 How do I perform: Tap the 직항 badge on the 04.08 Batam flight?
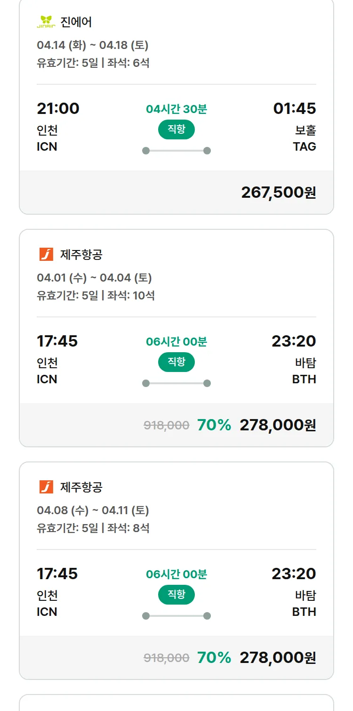coord(176,595)
